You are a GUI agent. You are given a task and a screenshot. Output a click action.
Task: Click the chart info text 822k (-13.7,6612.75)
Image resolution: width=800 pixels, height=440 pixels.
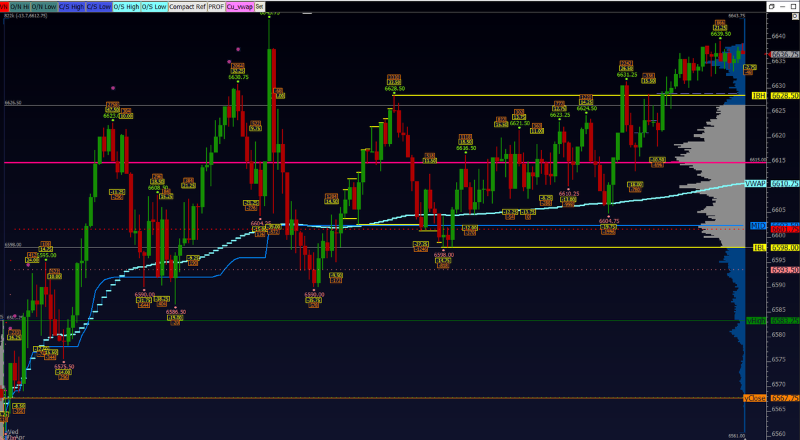tap(26, 15)
